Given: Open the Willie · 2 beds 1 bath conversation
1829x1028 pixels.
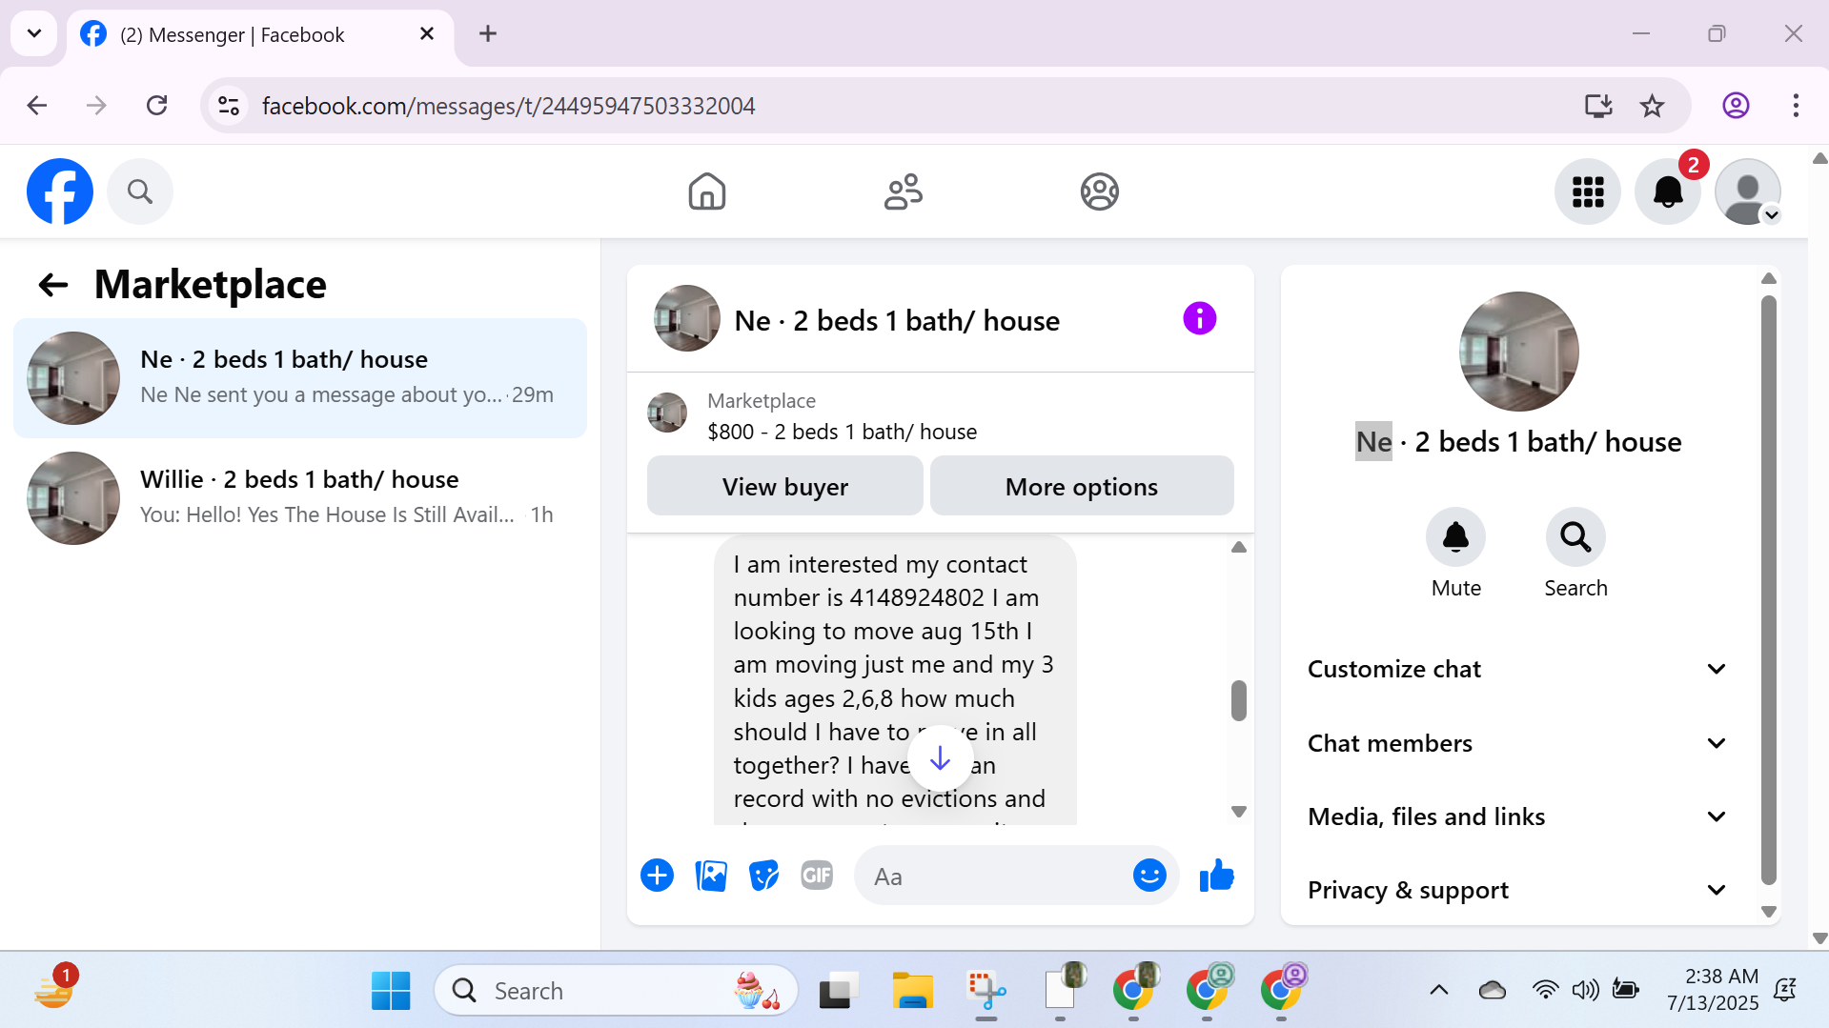Looking at the screenshot, I should 300,498.
